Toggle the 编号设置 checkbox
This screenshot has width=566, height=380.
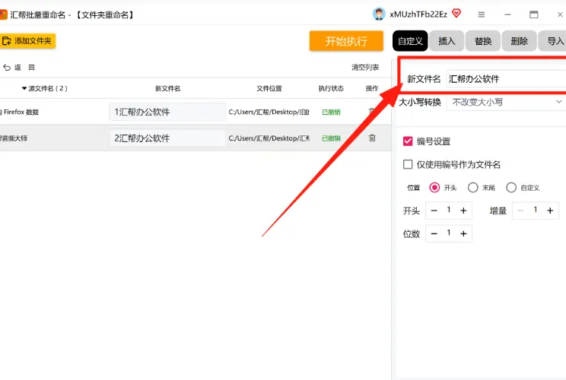pos(408,141)
